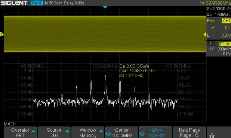
Task: Select the Center 100.0MHz softkey
Action: tap(122, 132)
